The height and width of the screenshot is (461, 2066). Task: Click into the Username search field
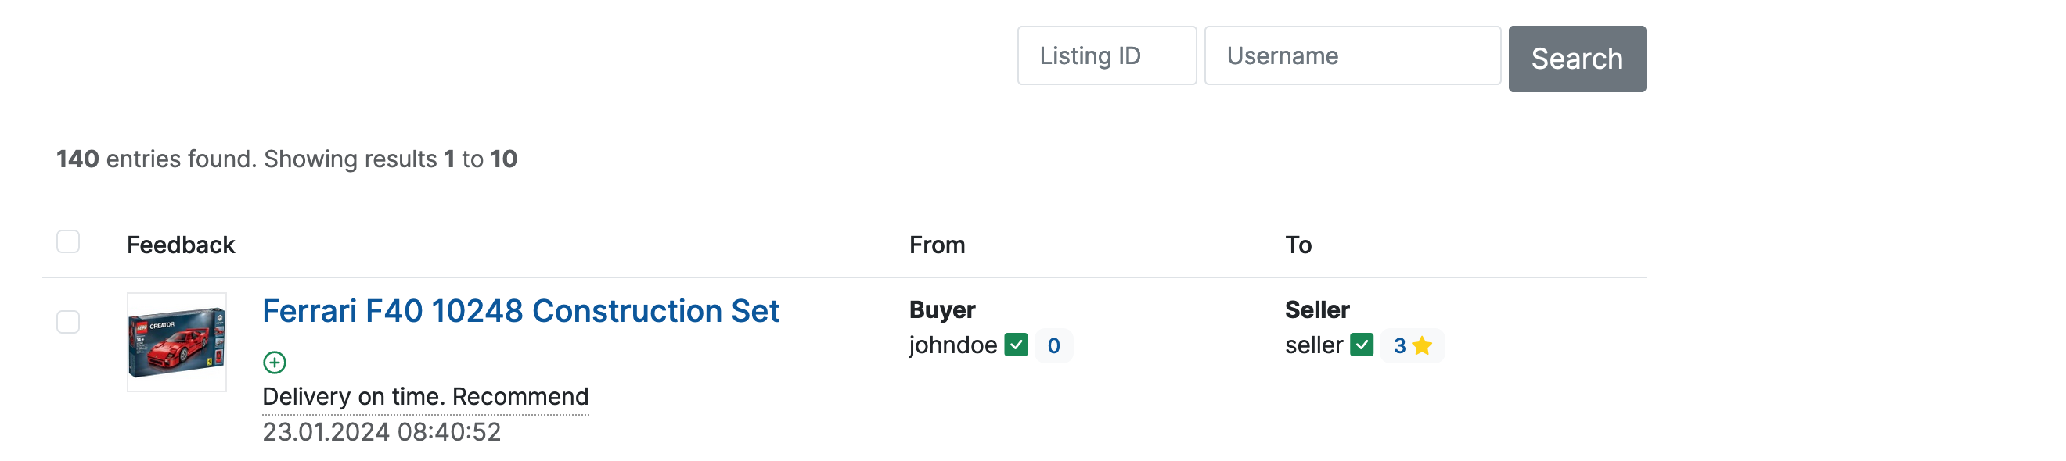1352,56
